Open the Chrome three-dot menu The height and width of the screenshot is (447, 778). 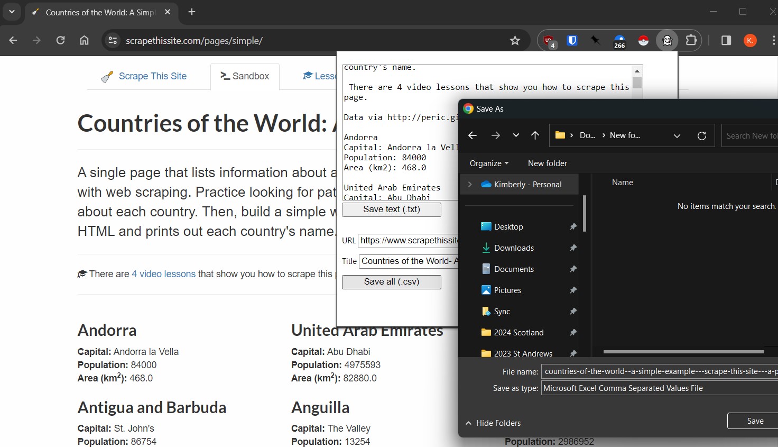click(x=773, y=40)
